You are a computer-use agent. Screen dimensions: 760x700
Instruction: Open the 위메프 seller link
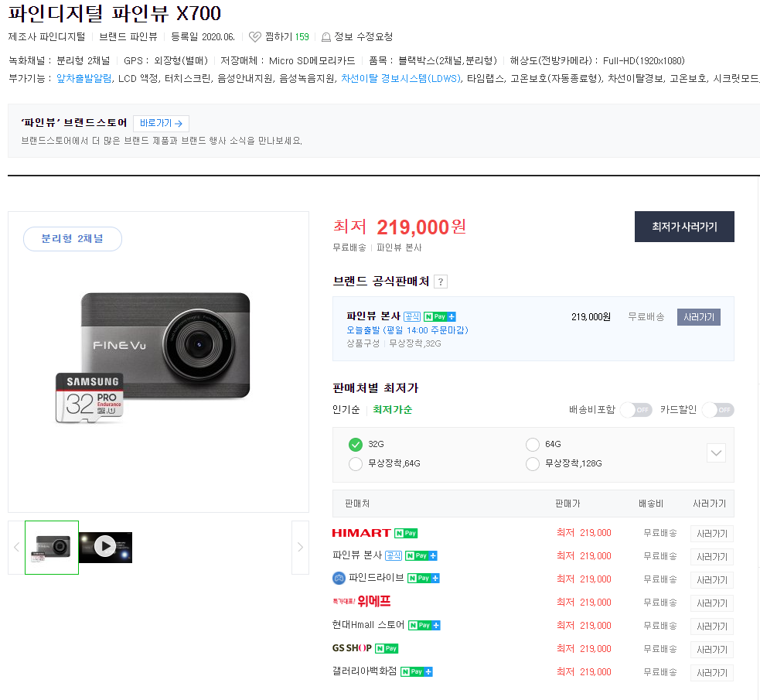(x=362, y=602)
